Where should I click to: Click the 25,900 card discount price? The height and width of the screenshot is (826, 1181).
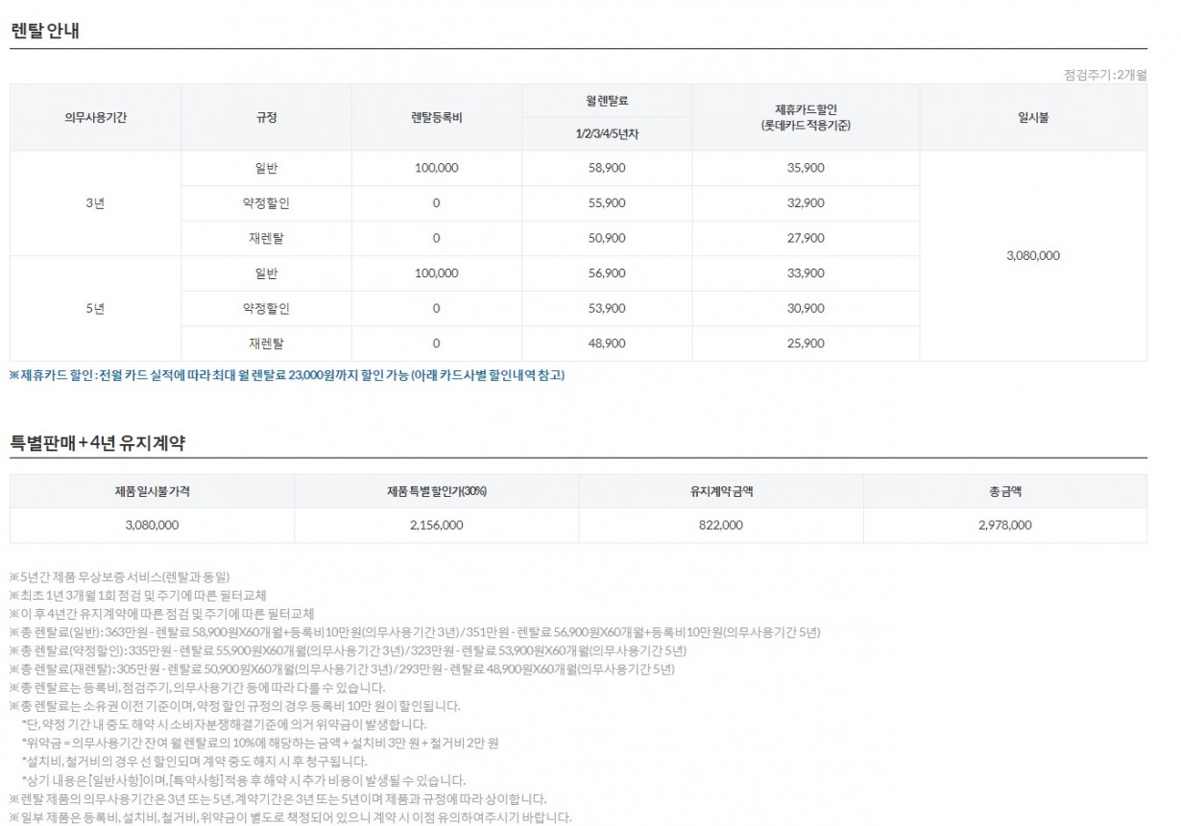(x=805, y=342)
